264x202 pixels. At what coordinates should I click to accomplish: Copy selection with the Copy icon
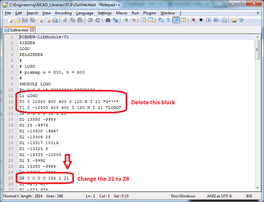tap(73, 20)
